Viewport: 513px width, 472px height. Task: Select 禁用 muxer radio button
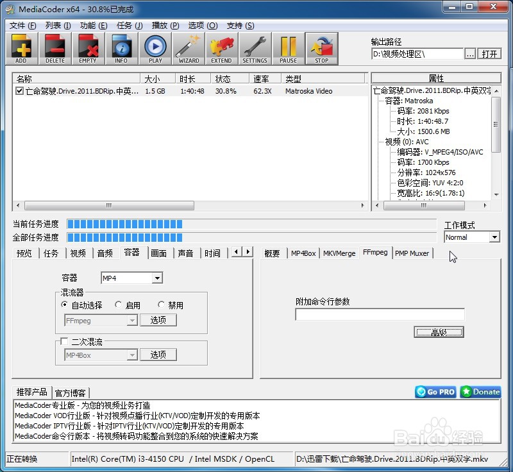(161, 305)
